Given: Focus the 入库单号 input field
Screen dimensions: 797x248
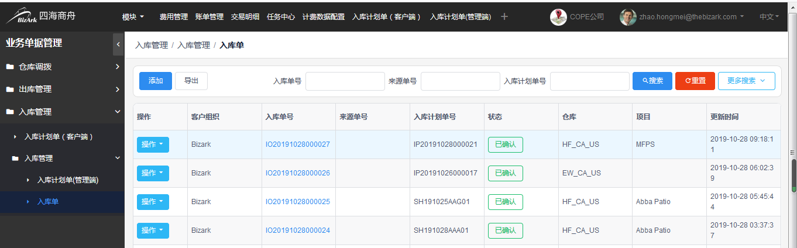Looking at the screenshot, I should [345, 81].
